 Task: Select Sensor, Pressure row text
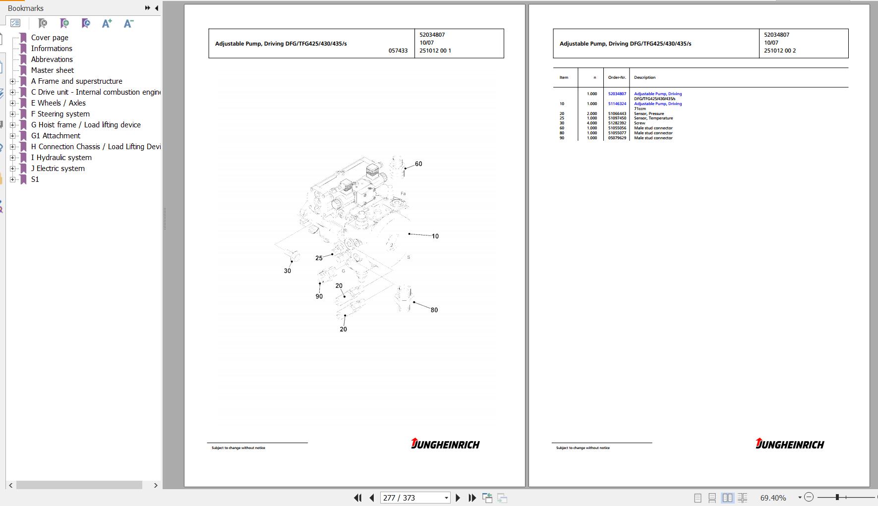(x=649, y=113)
